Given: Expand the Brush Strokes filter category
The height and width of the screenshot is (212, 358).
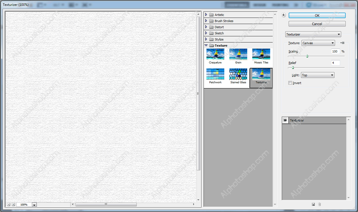Looking at the screenshot, I should pyautogui.click(x=206, y=21).
